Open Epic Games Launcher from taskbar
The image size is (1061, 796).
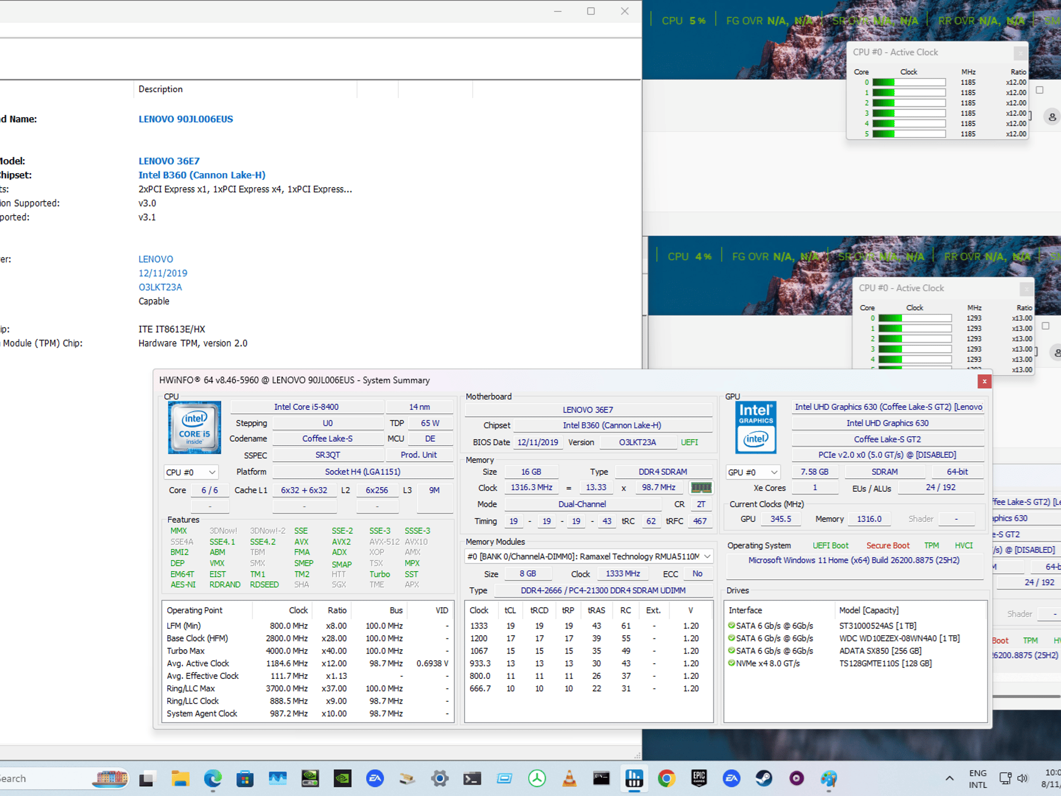[x=699, y=778]
